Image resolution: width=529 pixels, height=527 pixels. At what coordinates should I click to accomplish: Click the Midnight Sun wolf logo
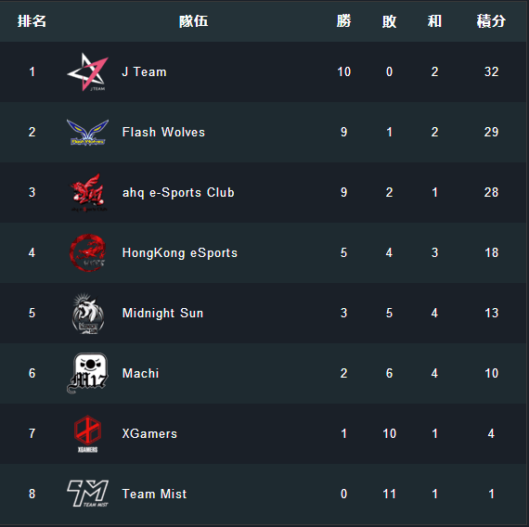88,313
